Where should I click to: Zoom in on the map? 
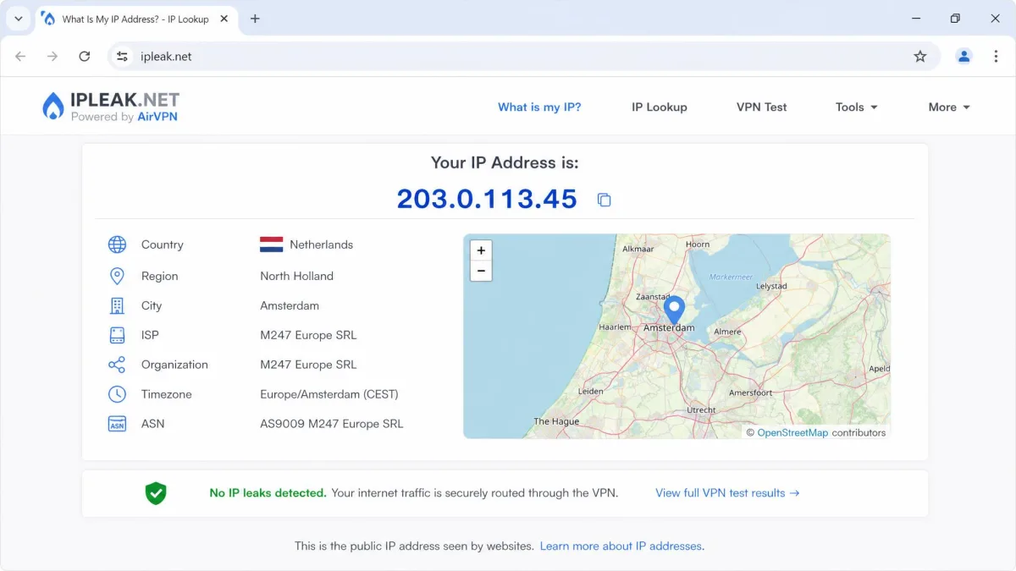coord(481,250)
